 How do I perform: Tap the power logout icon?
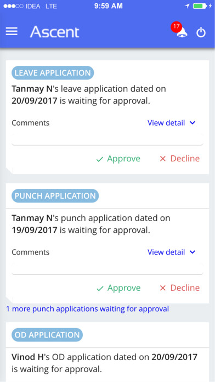[201, 32]
